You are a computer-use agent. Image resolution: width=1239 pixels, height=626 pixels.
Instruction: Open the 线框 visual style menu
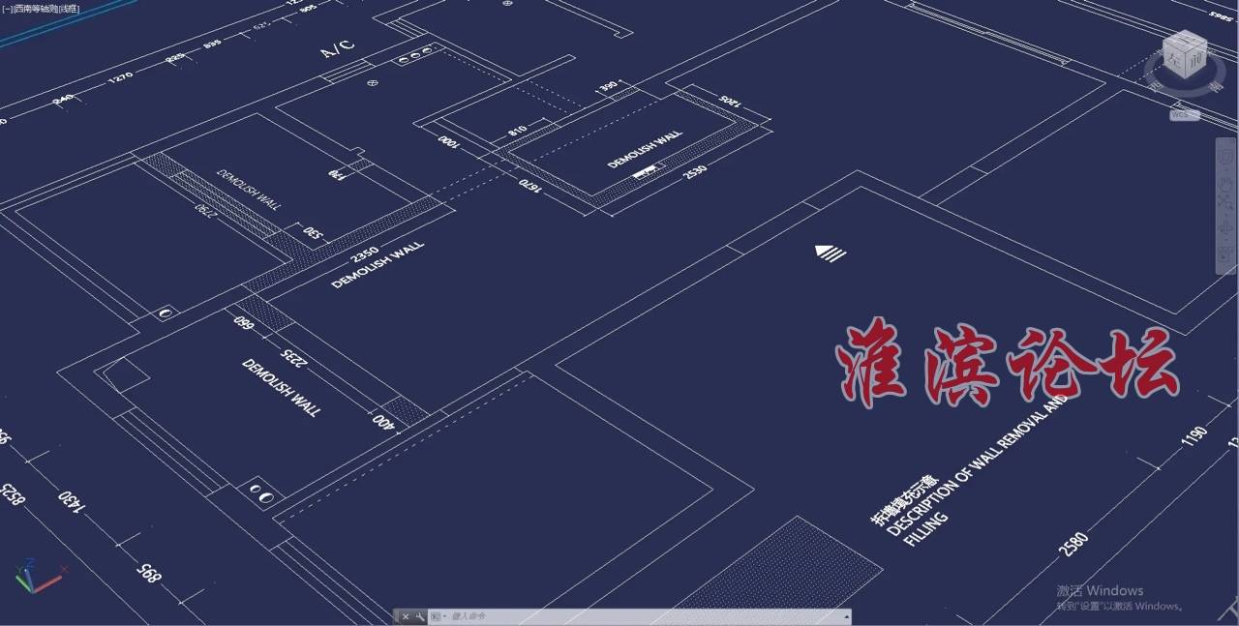point(70,9)
